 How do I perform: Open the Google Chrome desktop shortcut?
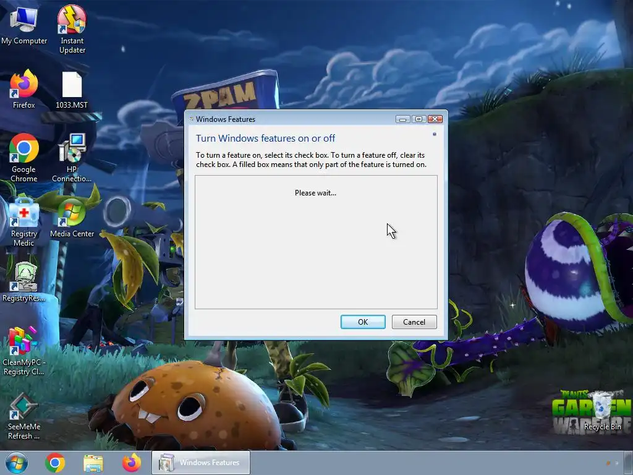click(x=24, y=158)
